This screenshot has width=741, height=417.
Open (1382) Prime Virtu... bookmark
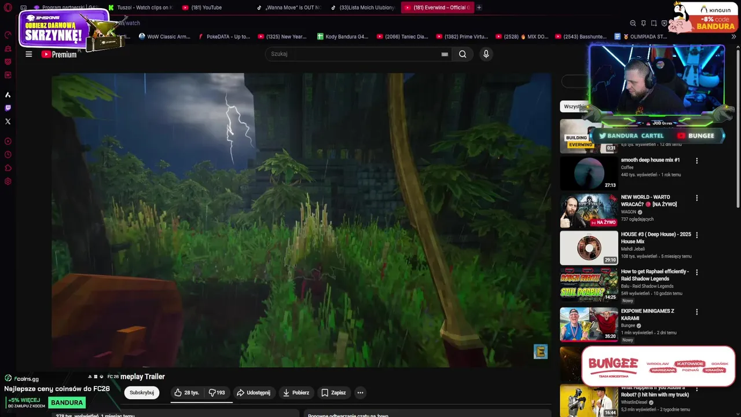[x=462, y=36]
